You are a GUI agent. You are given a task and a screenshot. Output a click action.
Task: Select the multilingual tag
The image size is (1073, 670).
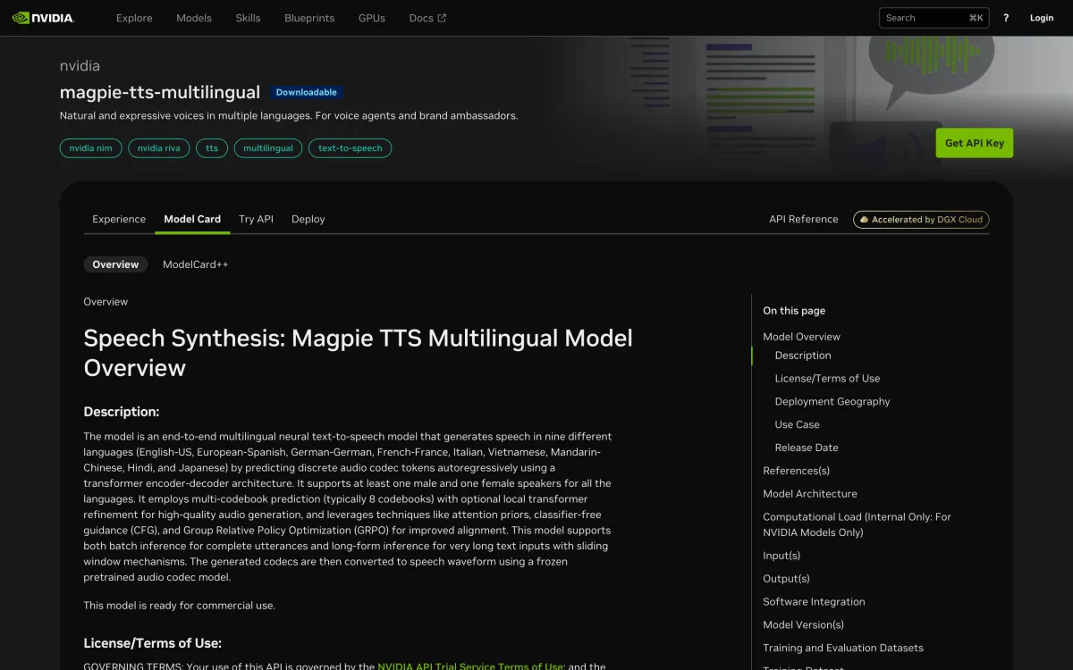tap(268, 148)
